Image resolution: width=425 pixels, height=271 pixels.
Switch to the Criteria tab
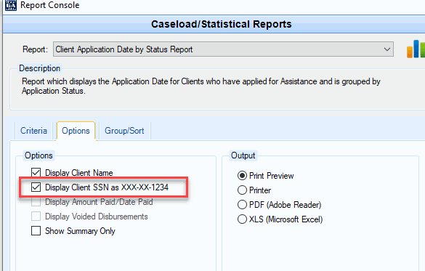33,131
